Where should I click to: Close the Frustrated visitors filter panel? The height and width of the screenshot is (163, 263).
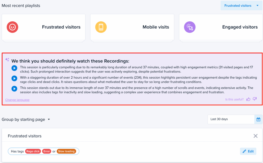(x=255, y=136)
